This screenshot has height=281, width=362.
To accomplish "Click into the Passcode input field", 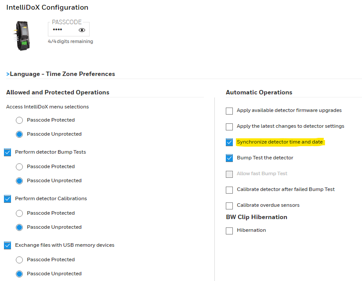I will tap(62, 30).
